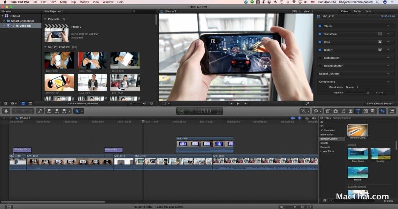The width and height of the screenshot is (398, 209).
Task: Play the viewer video
Action: click(238, 104)
